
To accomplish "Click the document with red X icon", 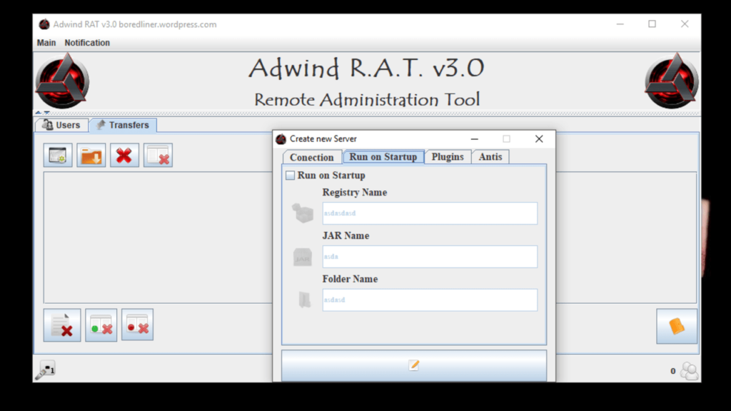I will (x=62, y=325).
